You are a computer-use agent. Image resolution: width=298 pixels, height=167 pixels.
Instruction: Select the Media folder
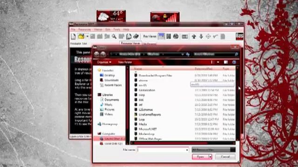[x=143, y=124]
